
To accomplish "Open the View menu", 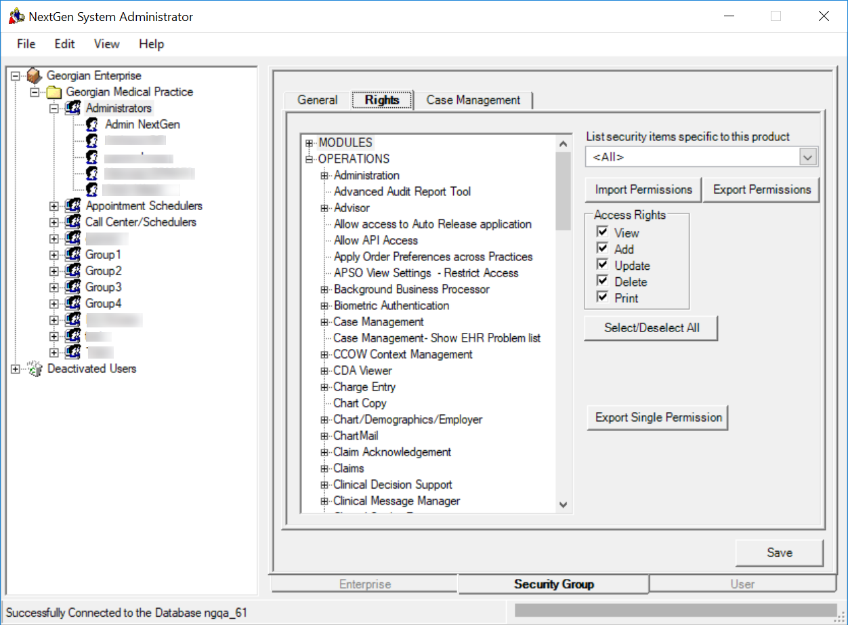I will coord(107,44).
